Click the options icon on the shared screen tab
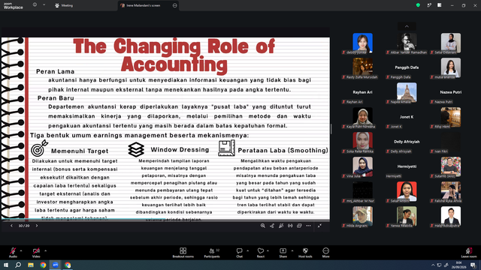 pyautogui.click(x=175, y=5)
